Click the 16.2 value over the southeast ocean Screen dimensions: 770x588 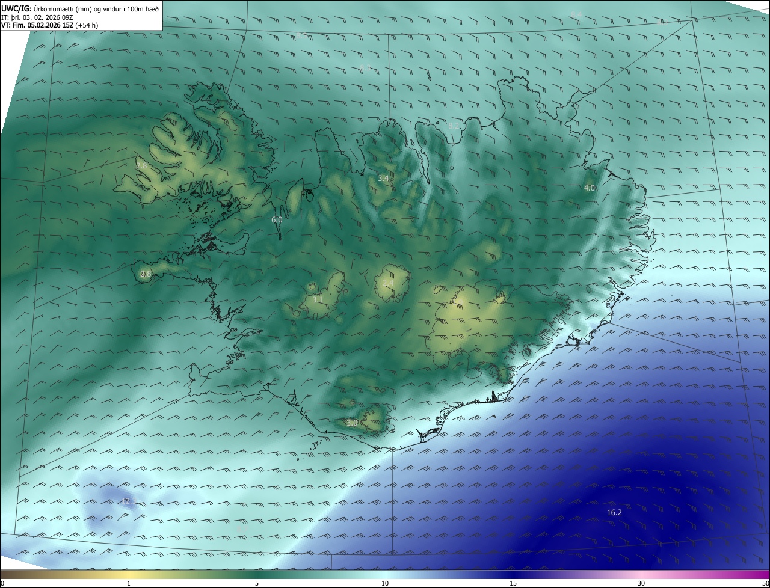point(614,512)
